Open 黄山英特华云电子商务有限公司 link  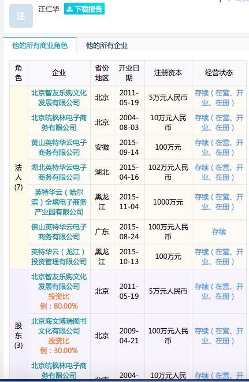[59, 147]
